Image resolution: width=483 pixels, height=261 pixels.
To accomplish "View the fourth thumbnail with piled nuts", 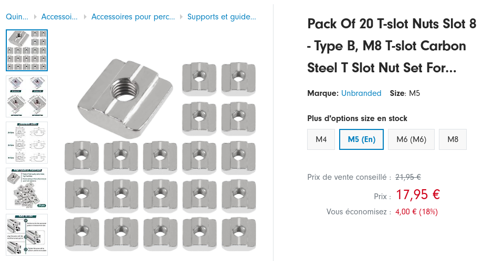I will click(x=27, y=189).
